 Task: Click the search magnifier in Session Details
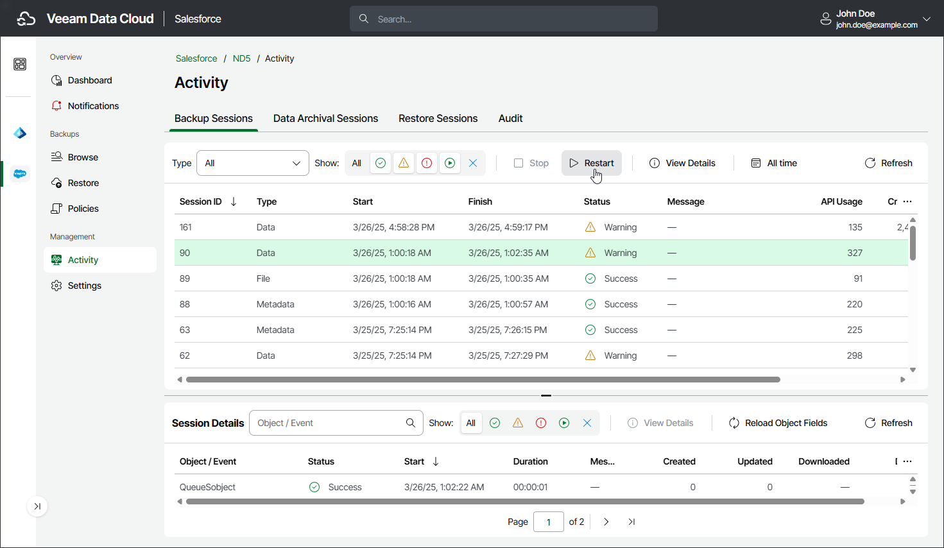tap(411, 423)
